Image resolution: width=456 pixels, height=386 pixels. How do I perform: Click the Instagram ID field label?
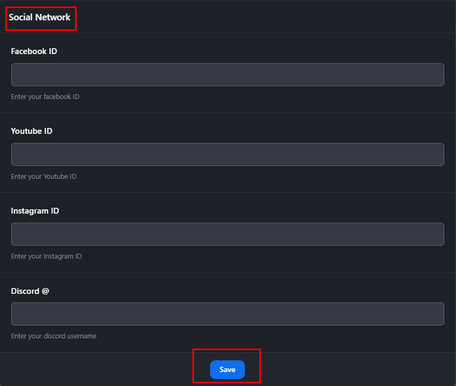(x=35, y=211)
